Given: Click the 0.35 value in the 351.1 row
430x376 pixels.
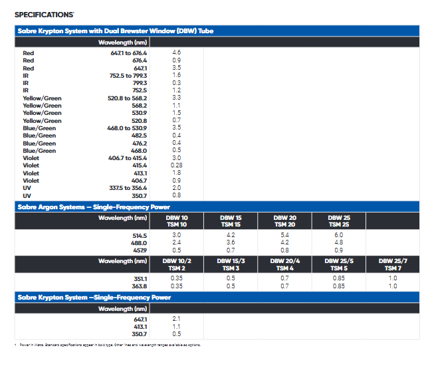Looking at the screenshot, I should (x=177, y=278).
